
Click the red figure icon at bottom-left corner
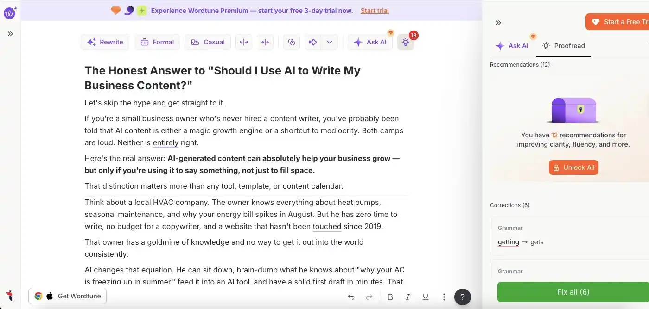click(10, 296)
